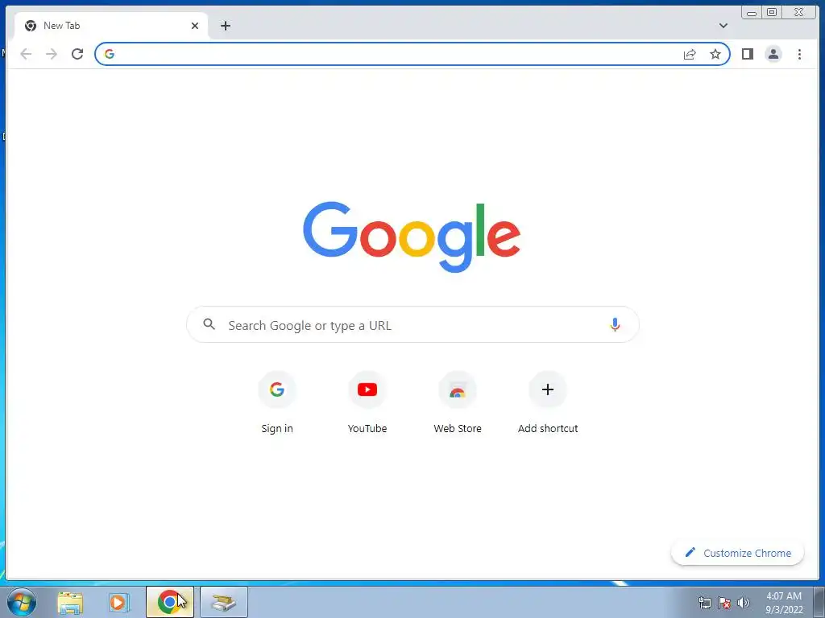Click the volume speaker tray icon
This screenshot has height=618, width=825.
[x=743, y=603]
